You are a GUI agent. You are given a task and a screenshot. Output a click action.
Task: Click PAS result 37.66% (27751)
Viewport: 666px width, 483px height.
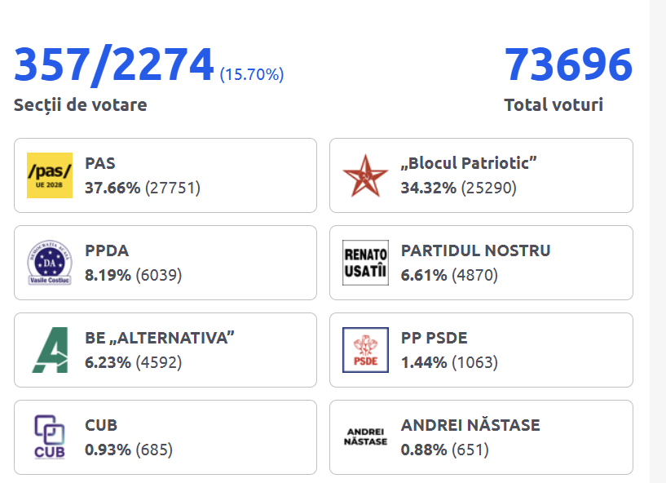pos(143,188)
